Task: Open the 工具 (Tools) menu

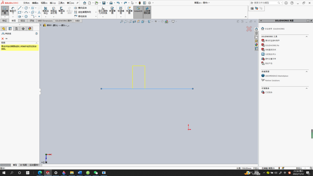Action: (x=61, y=3)
